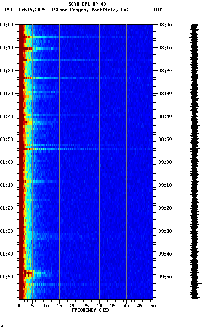Click the UTC time label "08:50"
Image resolution: width=211 pixels, height=330 pixels.
point(165,139)
